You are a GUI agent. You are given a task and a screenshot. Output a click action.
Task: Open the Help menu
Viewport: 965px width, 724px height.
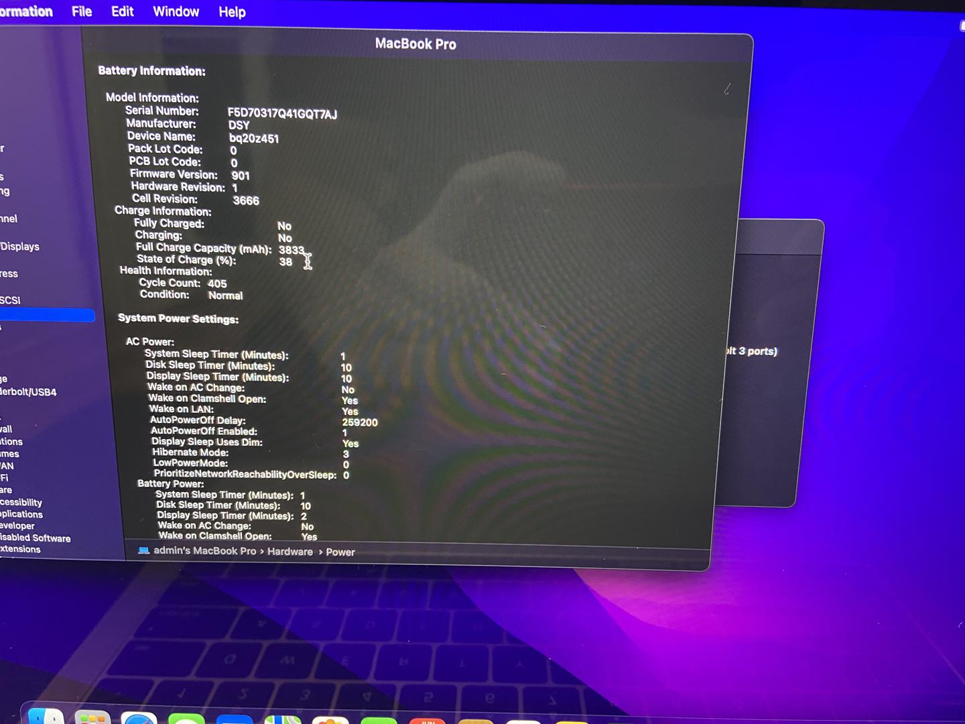232,12
